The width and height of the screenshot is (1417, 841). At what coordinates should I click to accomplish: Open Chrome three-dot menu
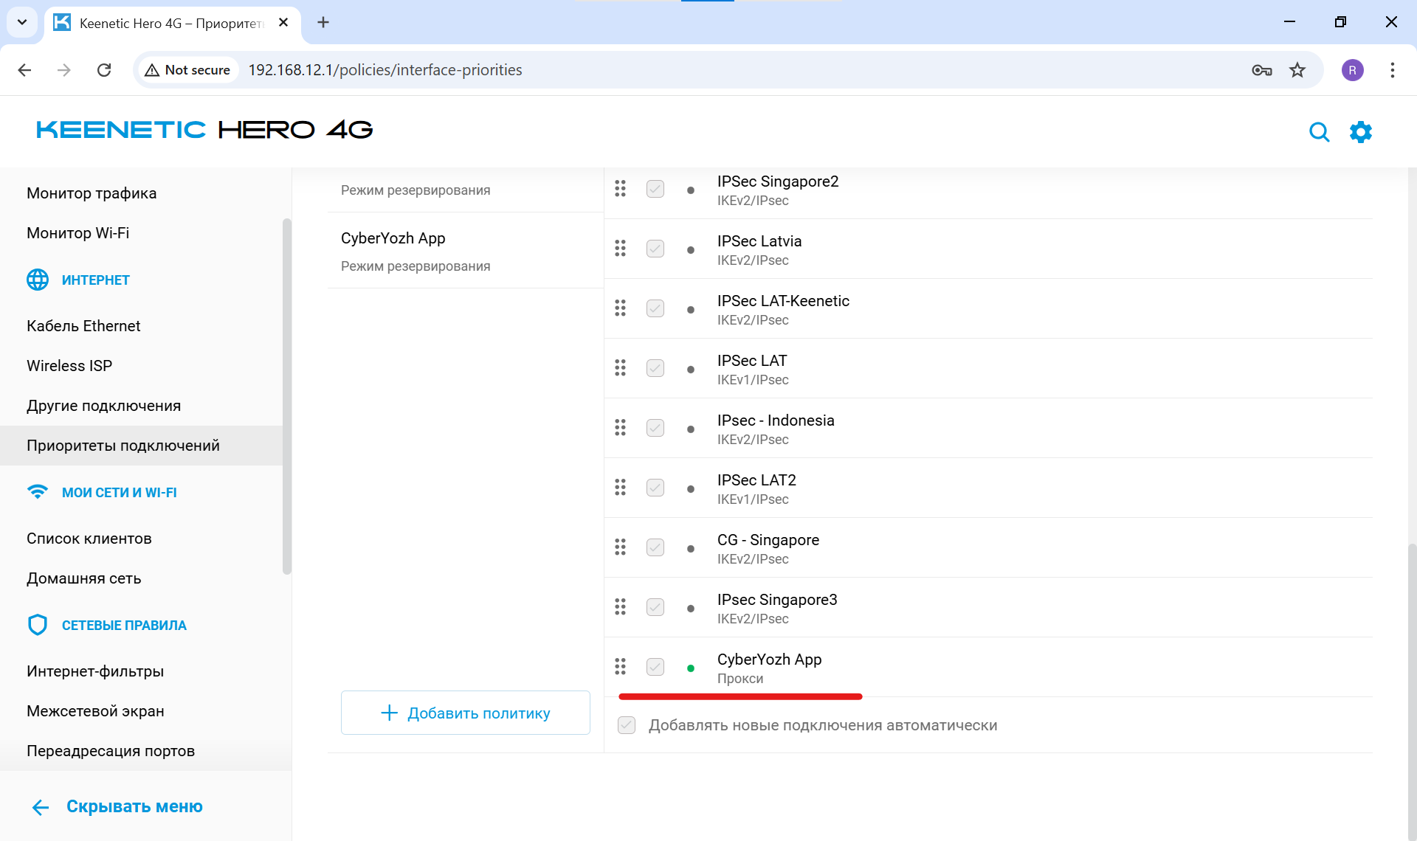tap(1392, 70)
